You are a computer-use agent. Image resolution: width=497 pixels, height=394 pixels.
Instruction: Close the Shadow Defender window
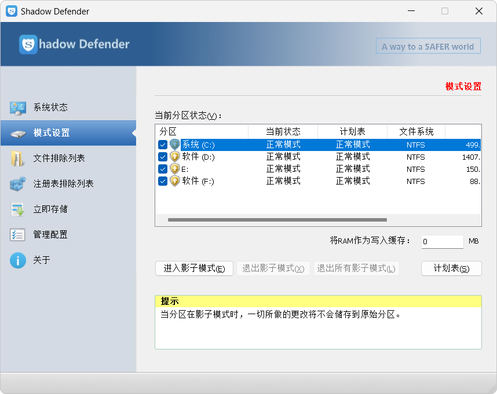click(x=479, y=11)
